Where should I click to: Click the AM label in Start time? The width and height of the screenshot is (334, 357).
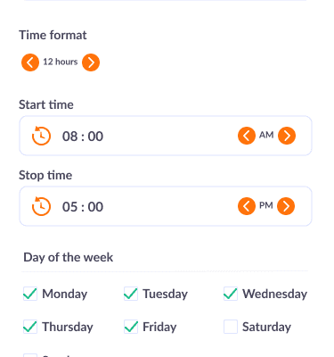click(266, 135)
